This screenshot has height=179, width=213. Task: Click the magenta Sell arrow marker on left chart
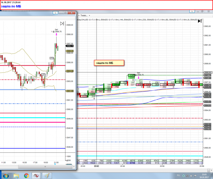pyautogui.click(x=56, y=35)
